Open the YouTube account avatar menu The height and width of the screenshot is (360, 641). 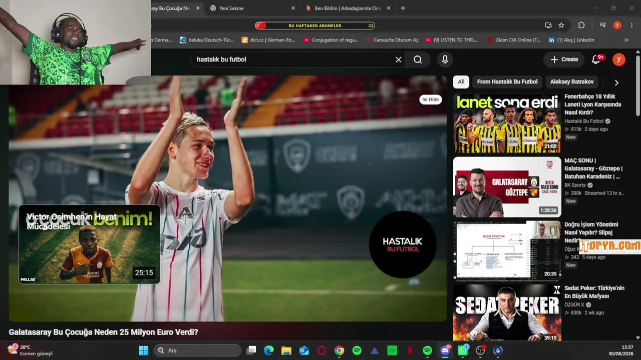pyautogui.click(x=619, y=59)
